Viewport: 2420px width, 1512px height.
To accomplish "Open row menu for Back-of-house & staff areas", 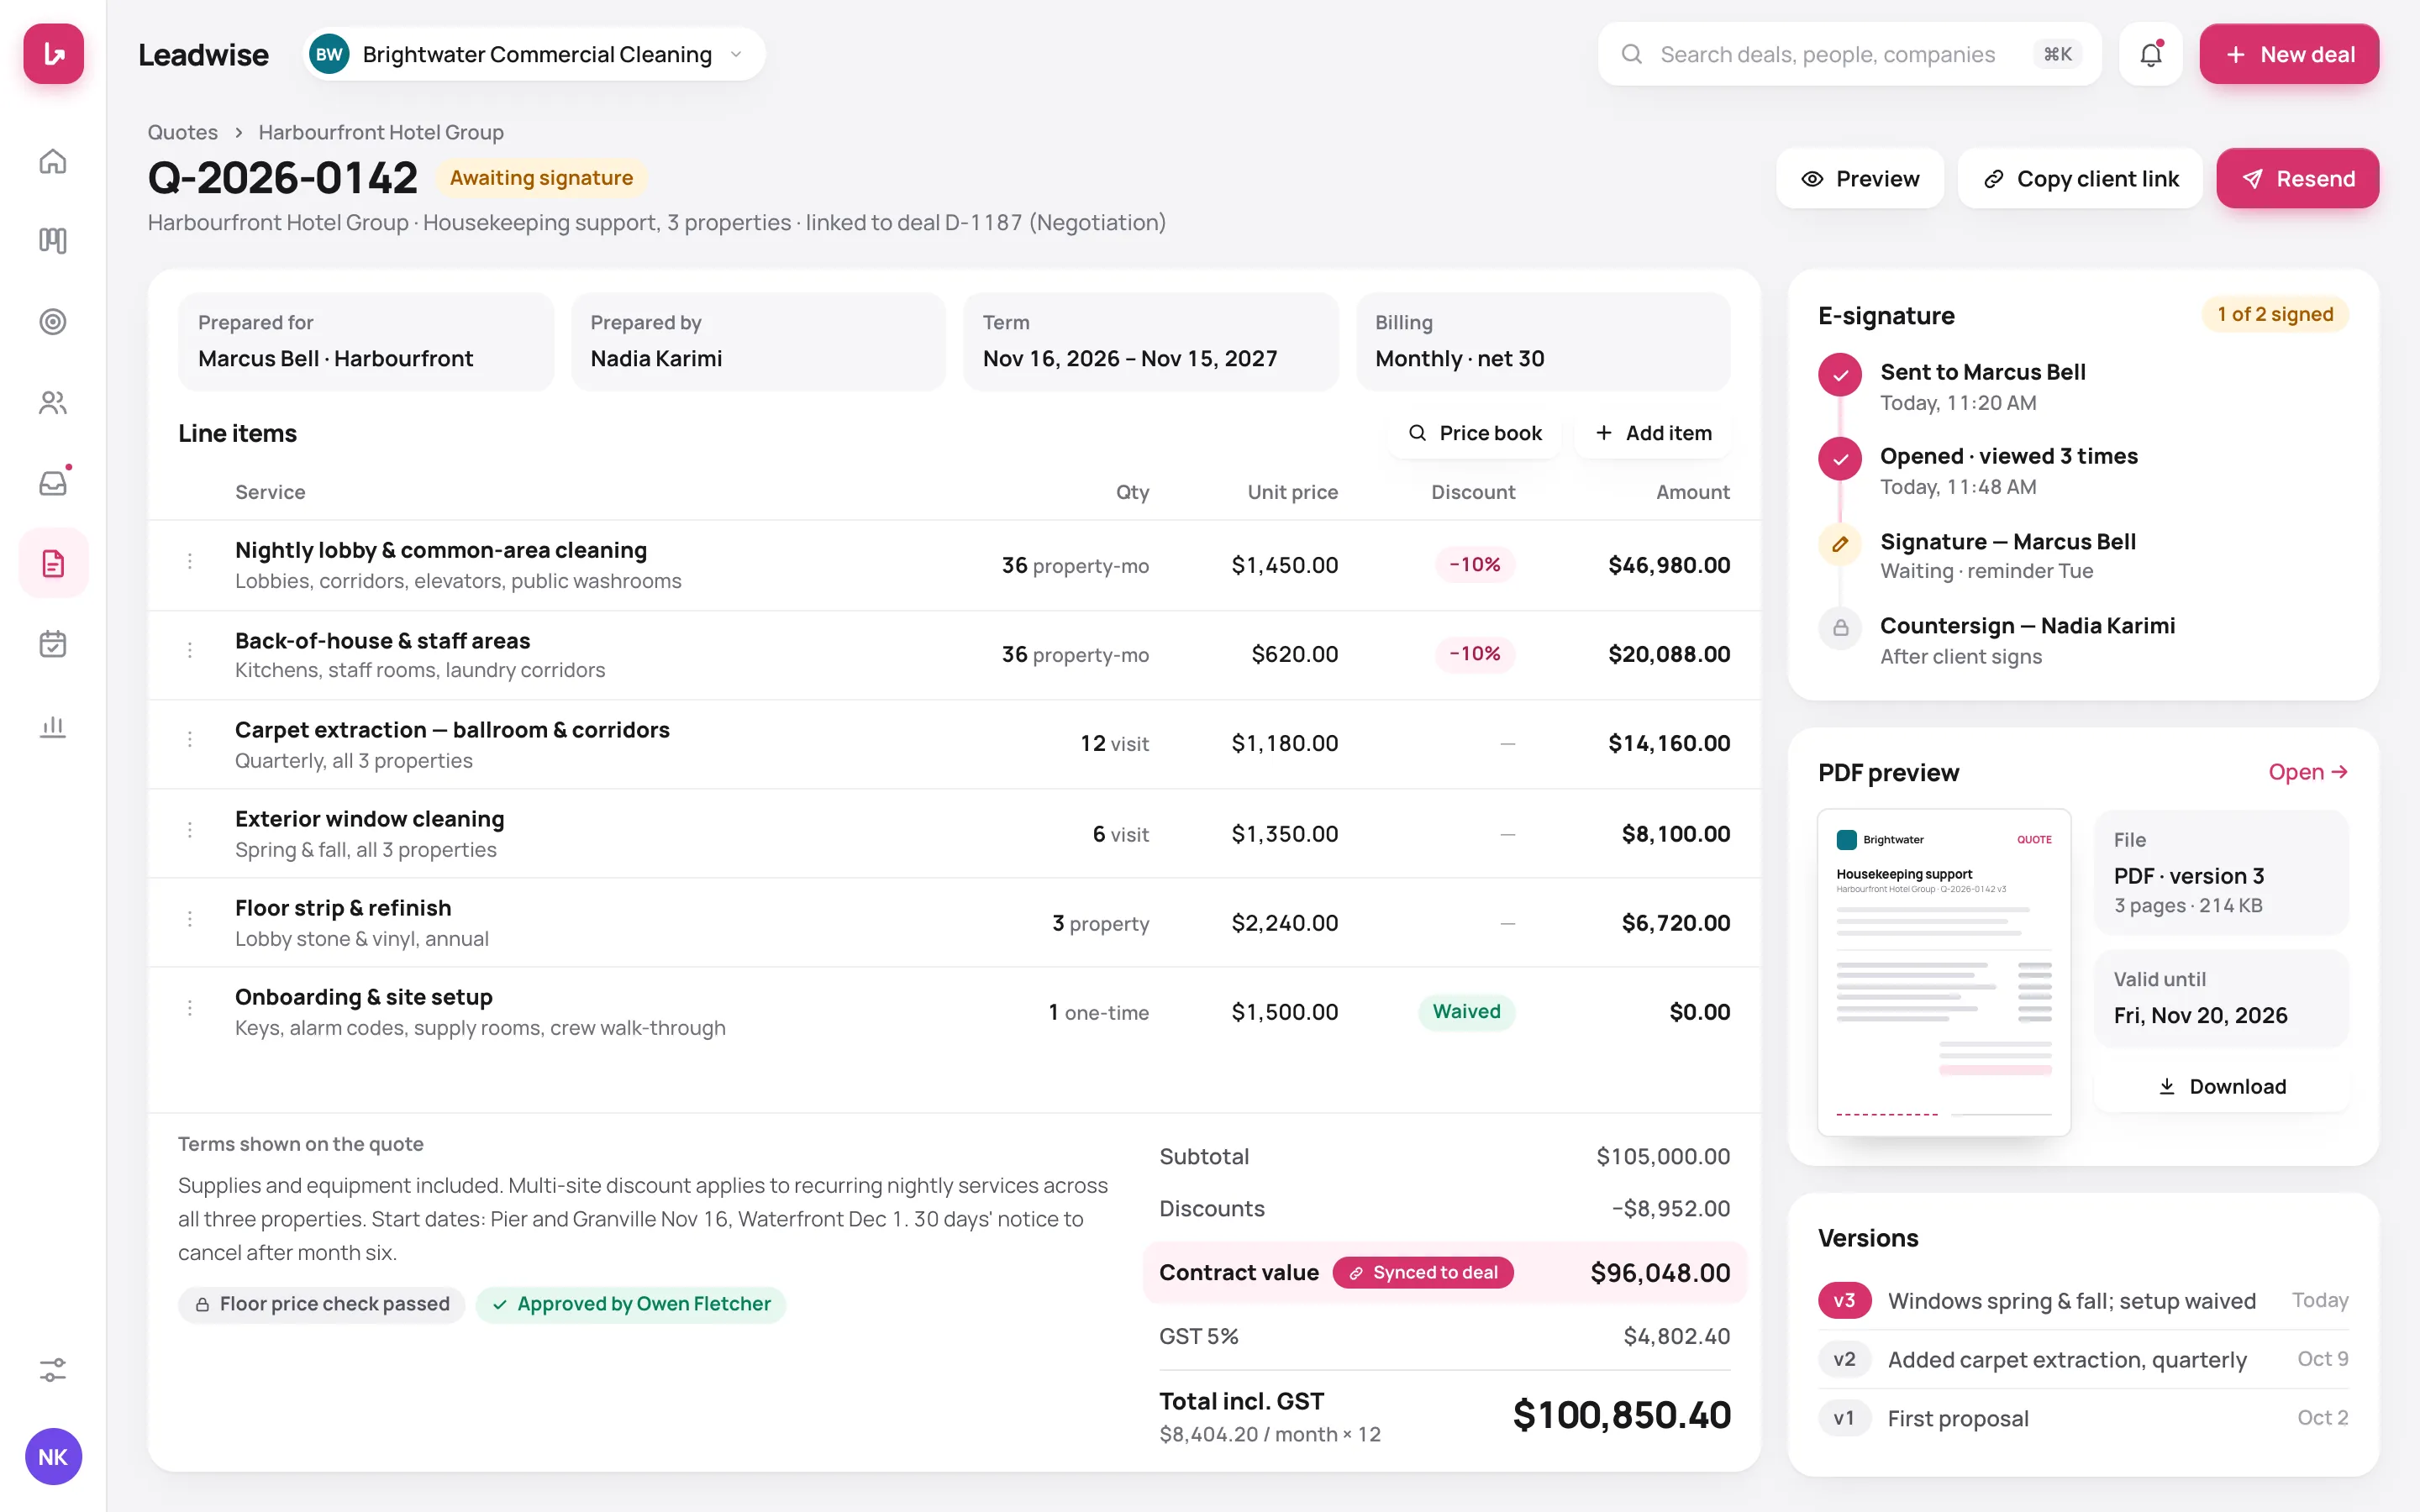I will tap(190, 651).
